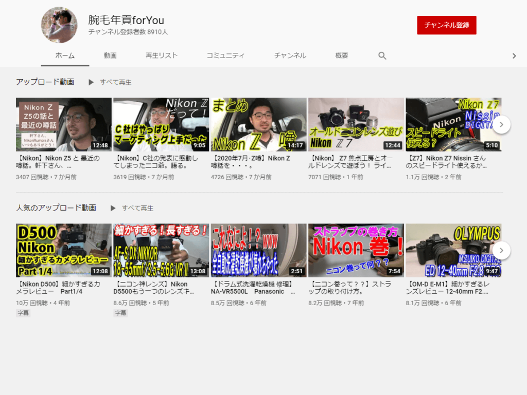Open the コミュニティ tab

[225, 55]
